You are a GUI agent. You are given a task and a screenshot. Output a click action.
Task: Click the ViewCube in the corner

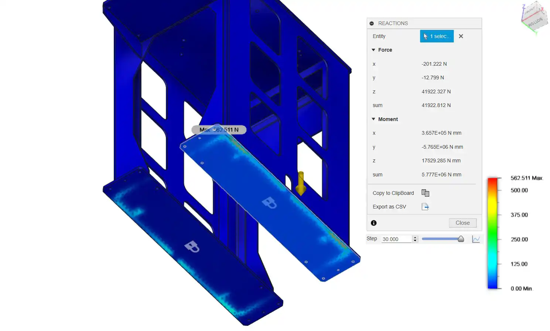click(534, 17)
